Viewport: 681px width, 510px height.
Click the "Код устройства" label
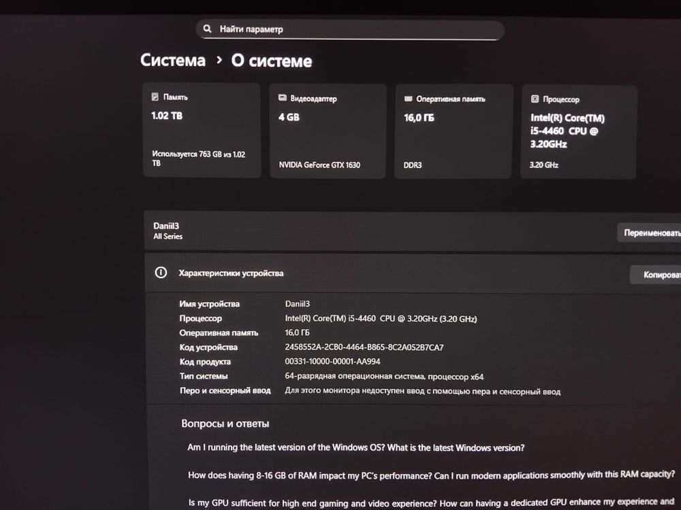[x=208, y=347]
